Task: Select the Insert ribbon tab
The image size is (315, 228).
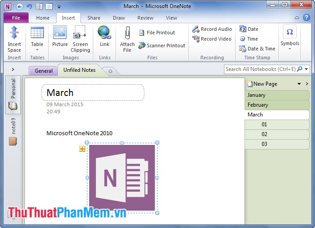Action: (x=68, y=18)
